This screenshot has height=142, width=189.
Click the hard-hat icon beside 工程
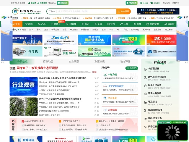click(122, 24)
